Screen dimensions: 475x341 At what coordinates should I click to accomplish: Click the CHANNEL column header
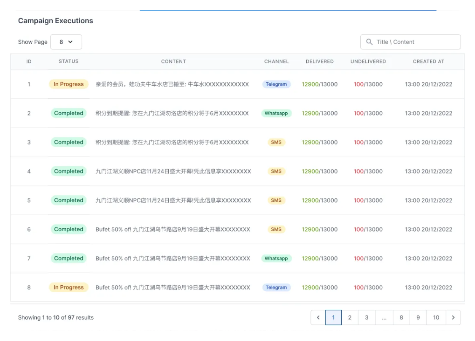[x=276, y=62]
